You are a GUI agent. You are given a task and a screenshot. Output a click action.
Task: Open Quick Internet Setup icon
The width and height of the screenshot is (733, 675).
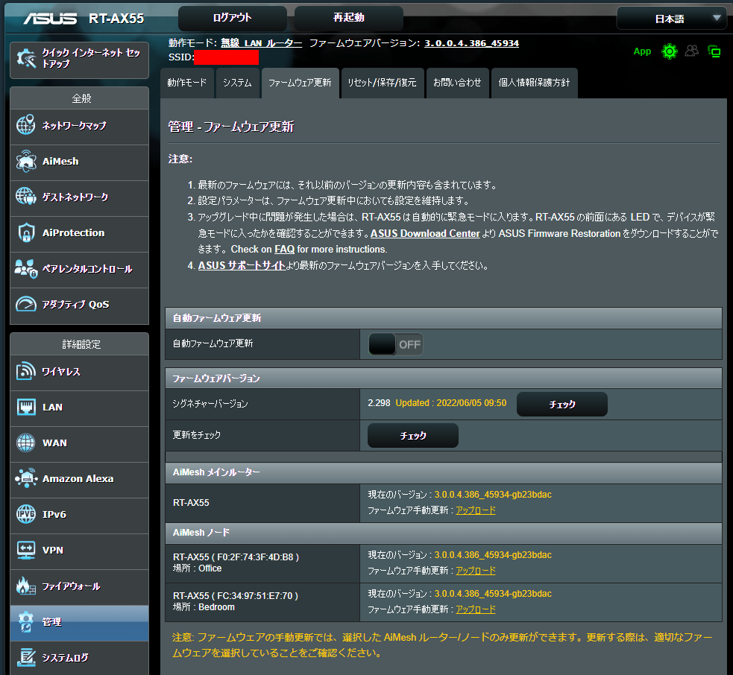tap(26, 59)
